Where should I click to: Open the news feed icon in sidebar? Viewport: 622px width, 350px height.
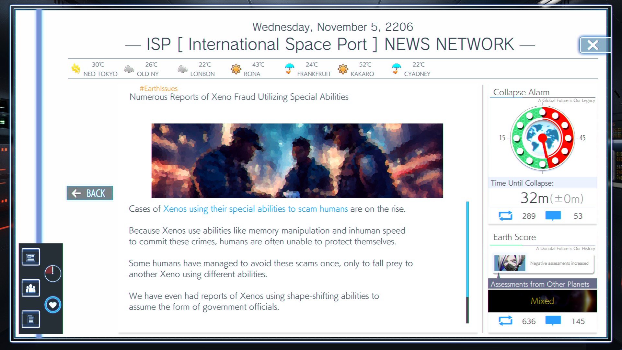point(31,257)
